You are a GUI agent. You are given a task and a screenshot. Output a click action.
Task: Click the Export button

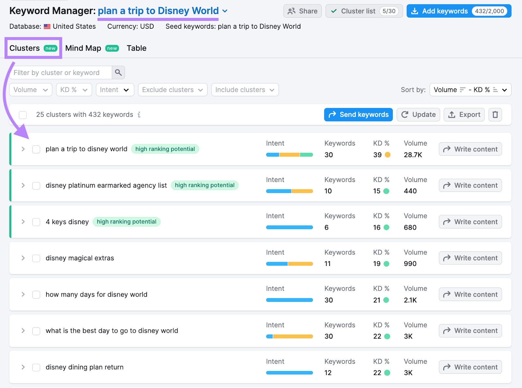point(464,115)
